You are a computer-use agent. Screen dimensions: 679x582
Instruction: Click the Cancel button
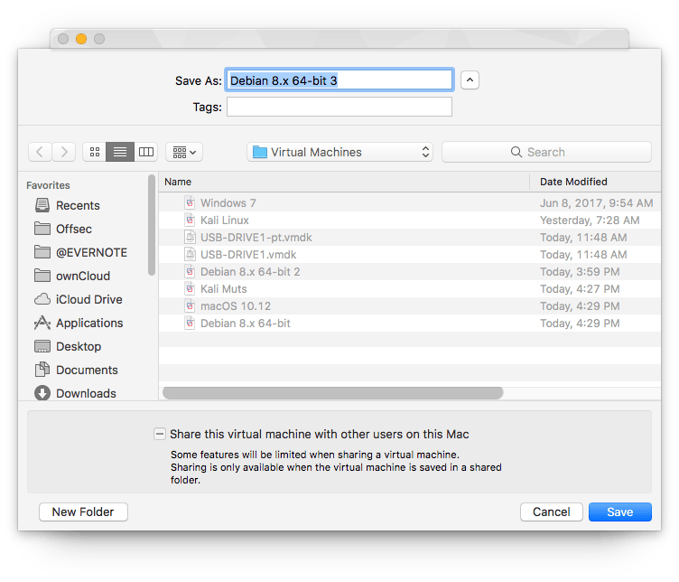(551, 512)
